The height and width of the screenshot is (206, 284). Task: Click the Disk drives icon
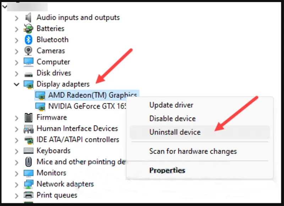28,73
